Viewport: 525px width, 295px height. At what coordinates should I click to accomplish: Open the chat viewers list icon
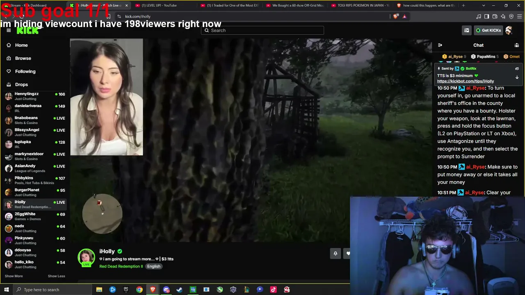pos(517,45)
